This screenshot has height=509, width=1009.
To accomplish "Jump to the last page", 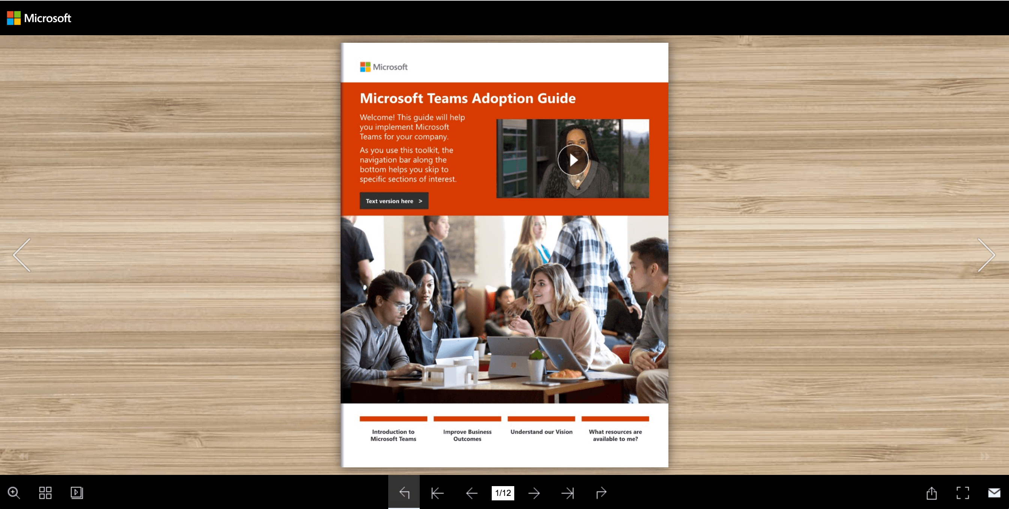I will point(568,493).
